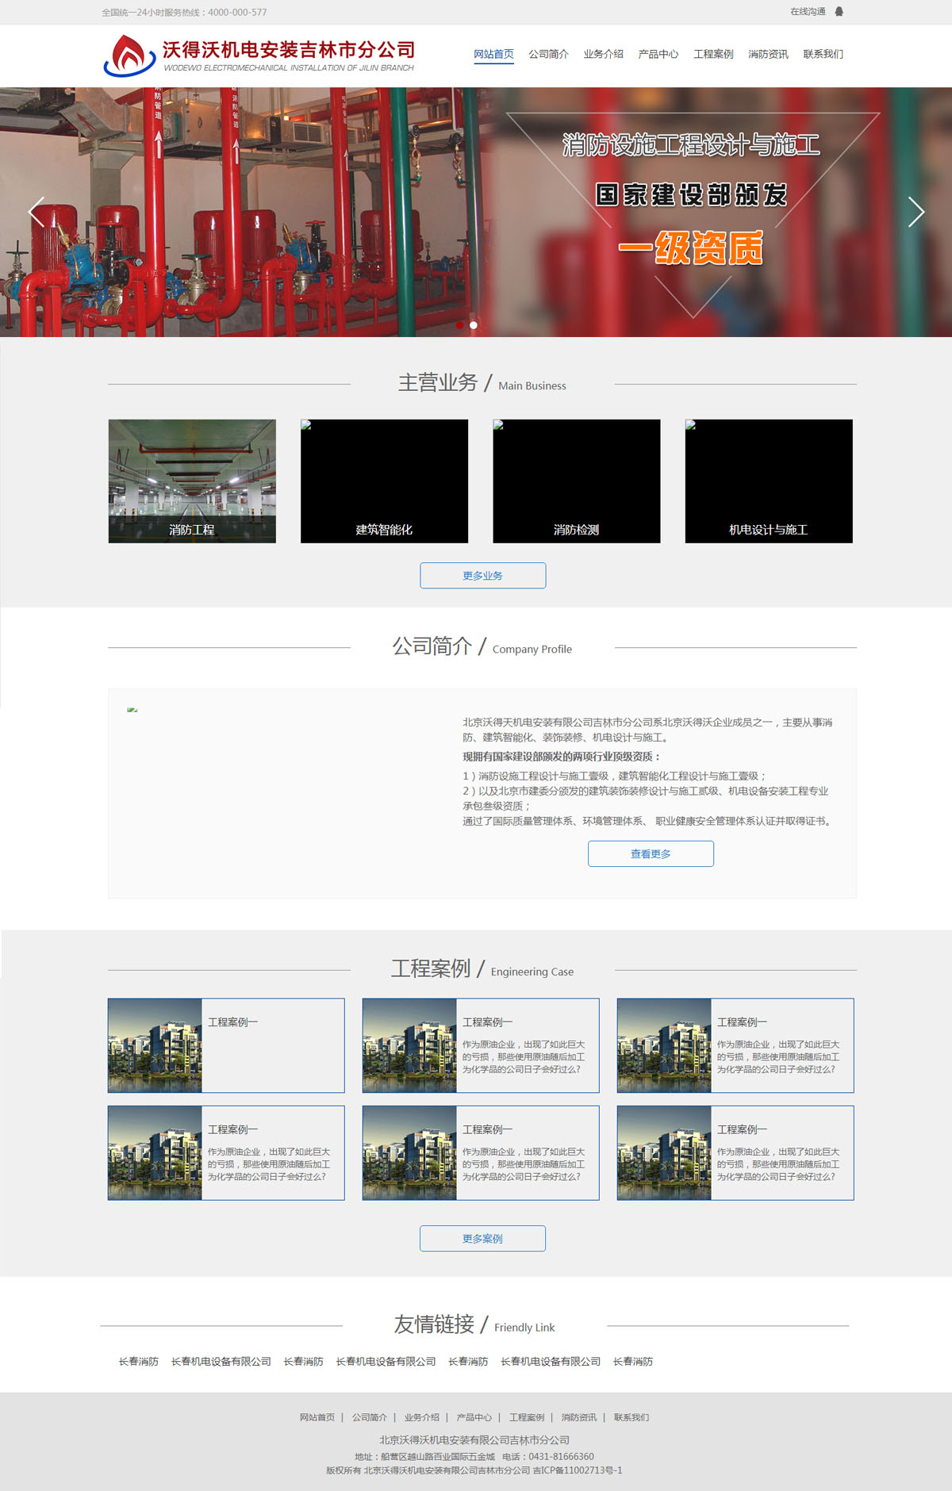Click the red flame company logo
The image size is (952, 1491).
point(129,56)
